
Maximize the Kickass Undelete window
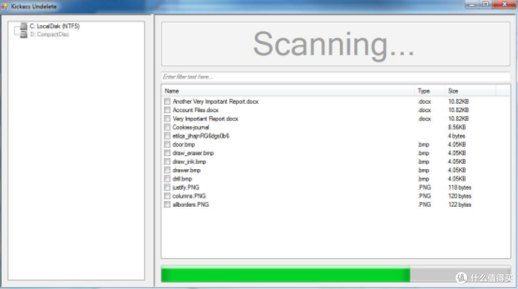pyautogui.click(x=485, y=5)
